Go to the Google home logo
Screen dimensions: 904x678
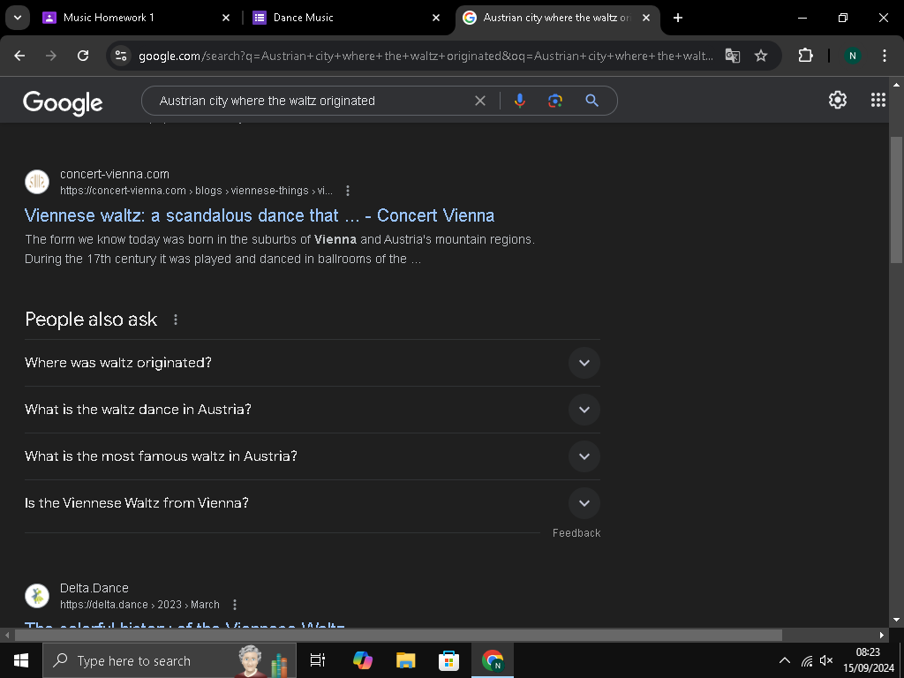click(63, 102)
